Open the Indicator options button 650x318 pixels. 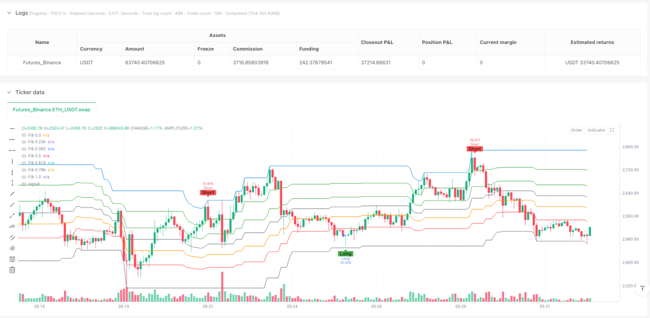tap(596, 130)
